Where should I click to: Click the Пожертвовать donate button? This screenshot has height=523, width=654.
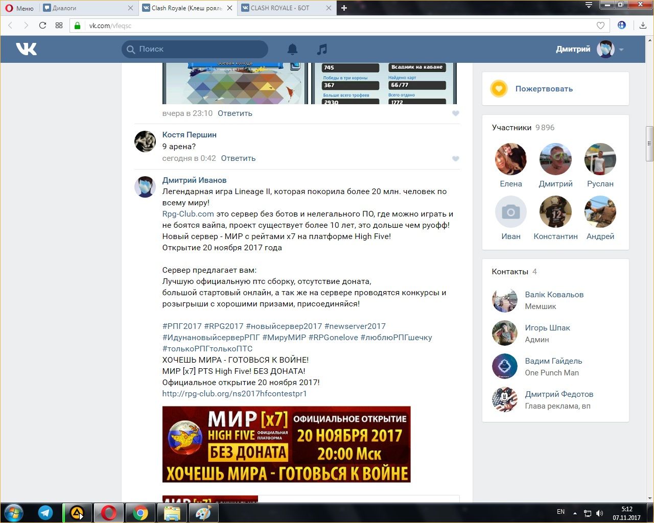coord(544,89)
